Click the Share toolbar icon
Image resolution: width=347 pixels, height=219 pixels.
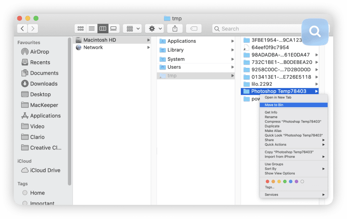coord(175,29)
